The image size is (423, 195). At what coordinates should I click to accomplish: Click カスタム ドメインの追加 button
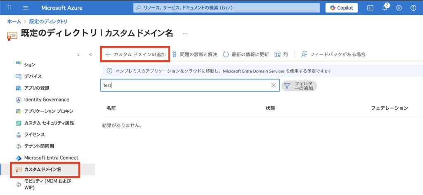135,54
